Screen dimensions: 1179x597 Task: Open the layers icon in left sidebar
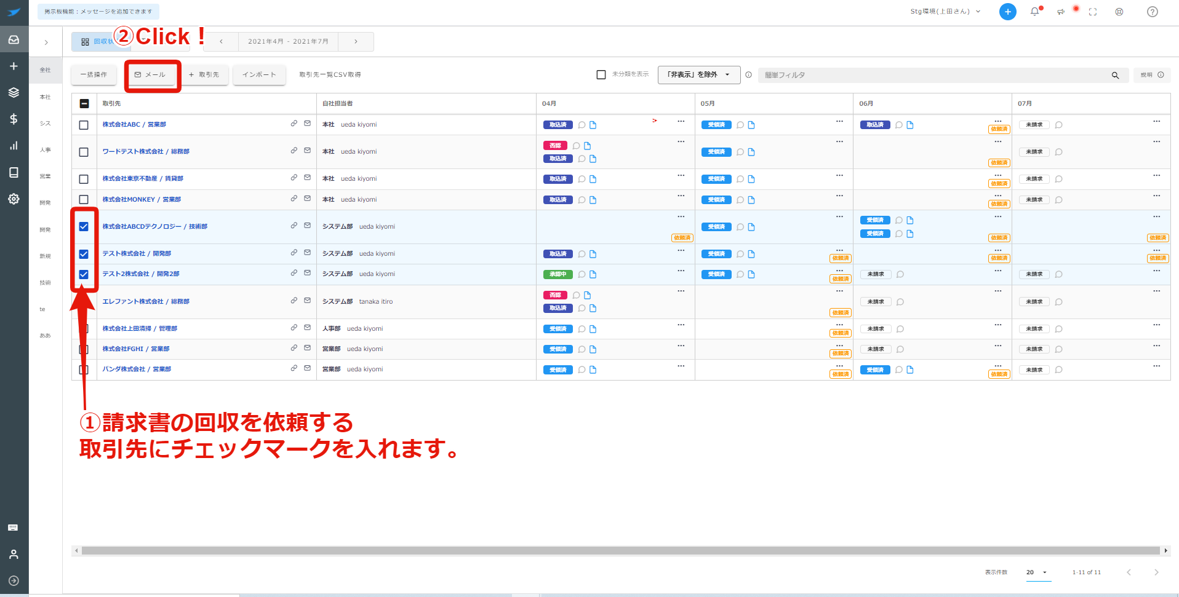click(14, 93)
